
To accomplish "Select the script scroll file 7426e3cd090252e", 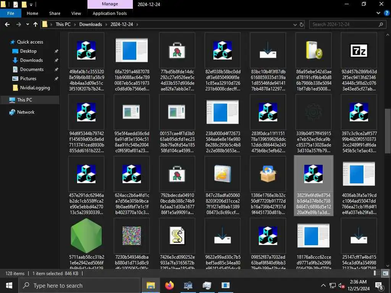I will click(x=177, y=243).
